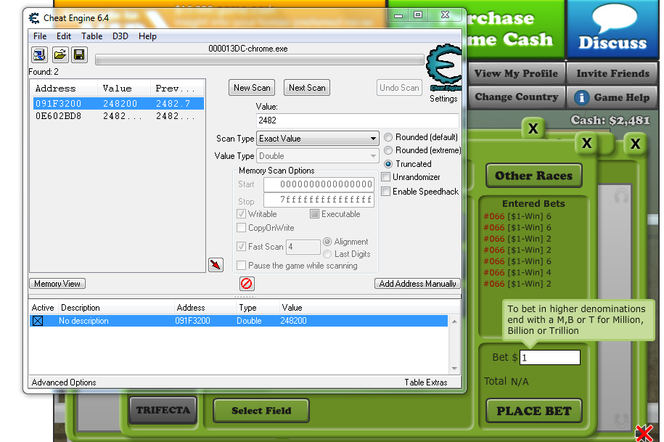Click the address table scroll down arrow
Screen dimensions: 664x442
pyautogui.click(x=454, y=369)
